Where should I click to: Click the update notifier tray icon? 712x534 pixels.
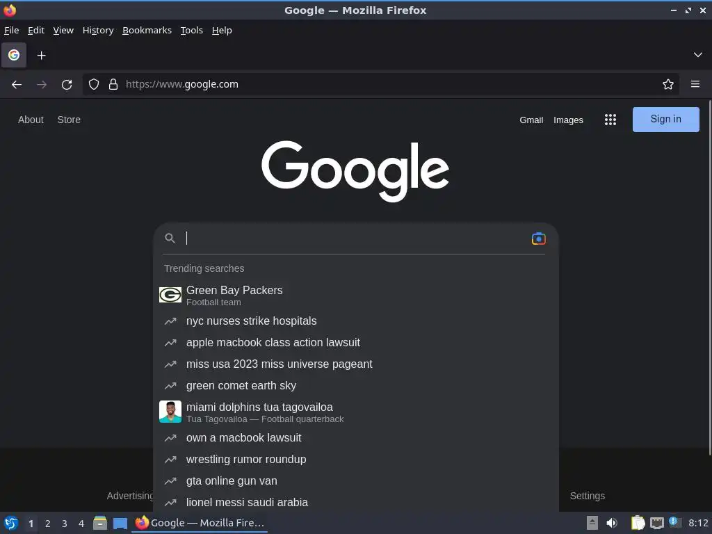[x=674, y=522]
